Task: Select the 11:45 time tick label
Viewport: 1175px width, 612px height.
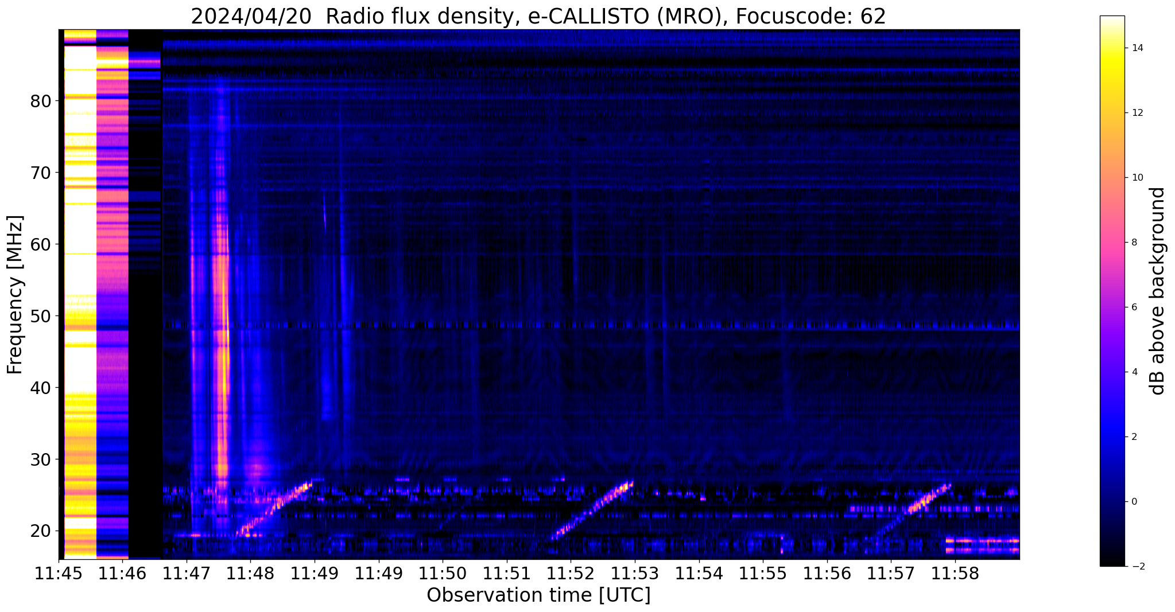Action: (x=59, y=574)
